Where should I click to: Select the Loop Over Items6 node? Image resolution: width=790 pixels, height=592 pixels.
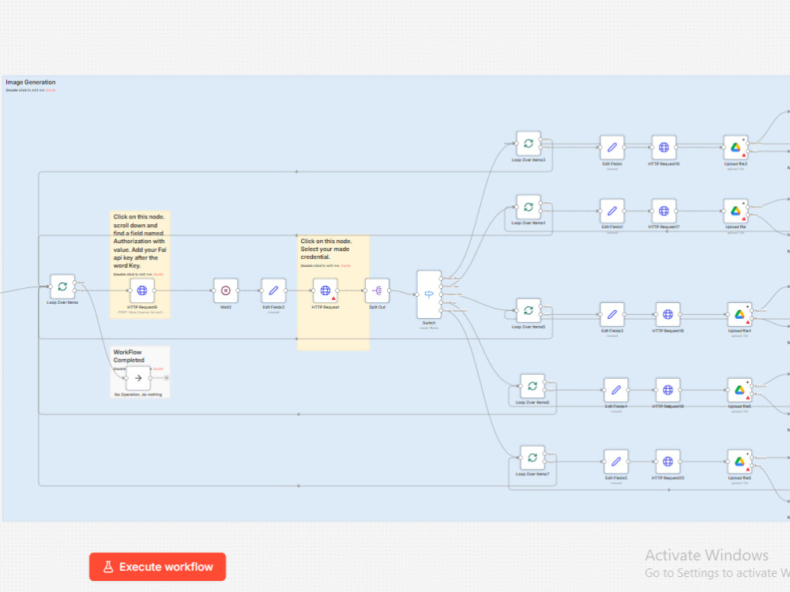click(x=532, y=386)
